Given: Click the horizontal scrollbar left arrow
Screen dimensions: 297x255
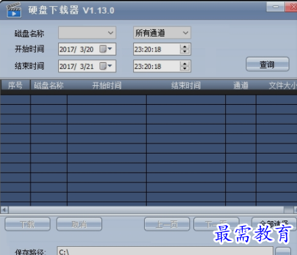Looking at the screenshot, I should tap(4, 210).
